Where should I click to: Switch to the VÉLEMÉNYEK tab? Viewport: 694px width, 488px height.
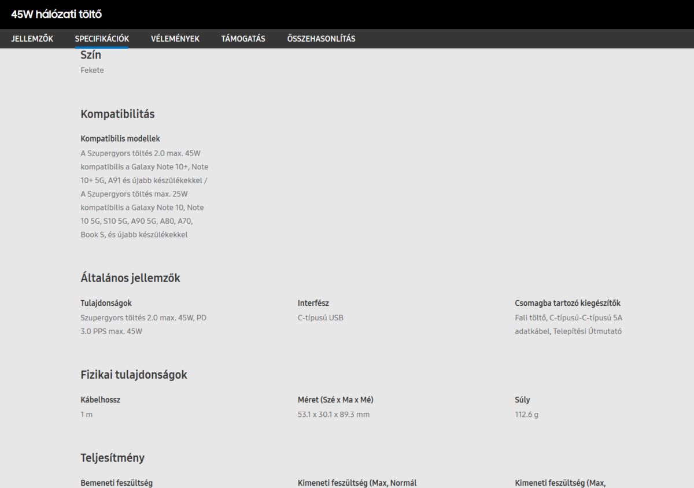tap(175, 39)
